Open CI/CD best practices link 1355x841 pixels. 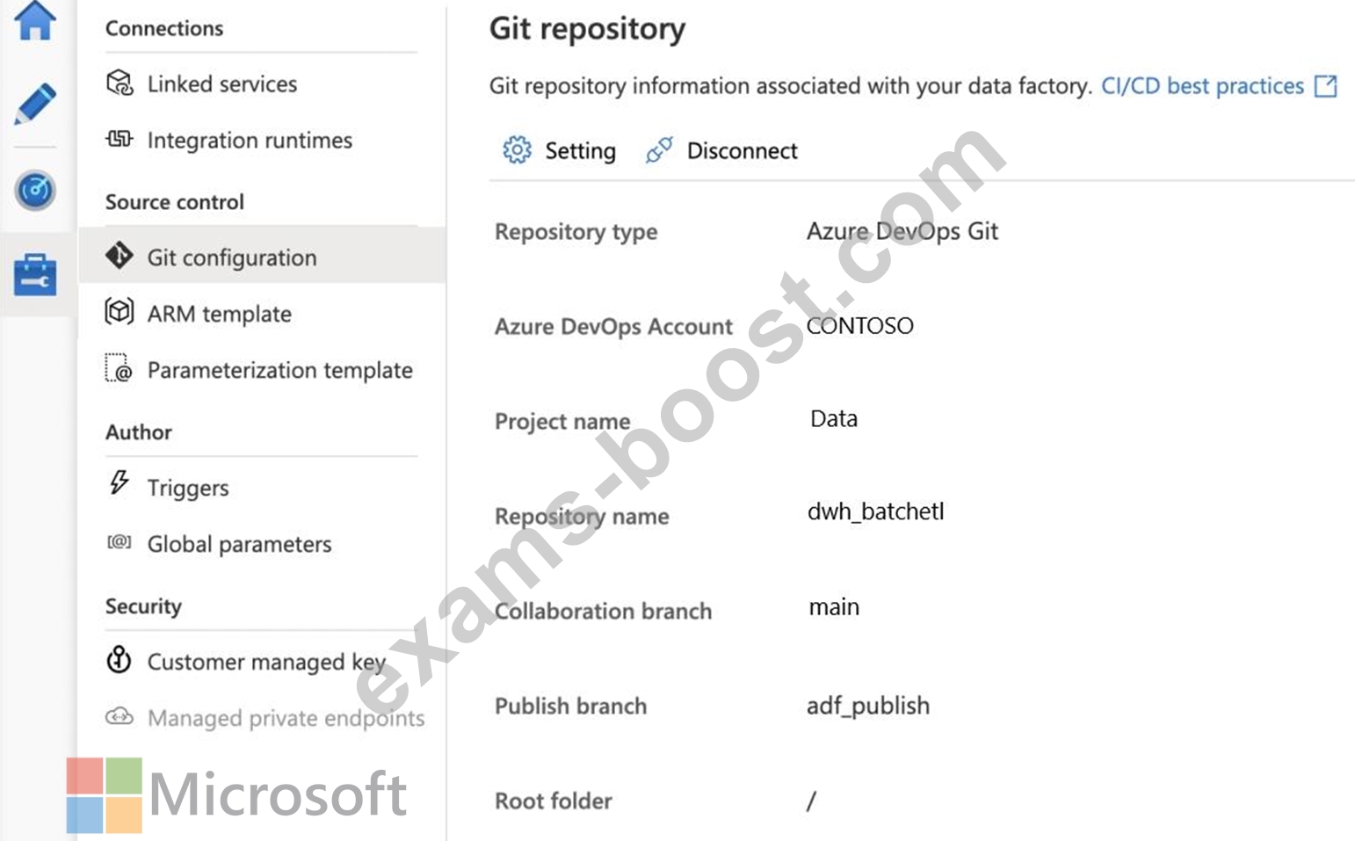tap(1202, 86)
